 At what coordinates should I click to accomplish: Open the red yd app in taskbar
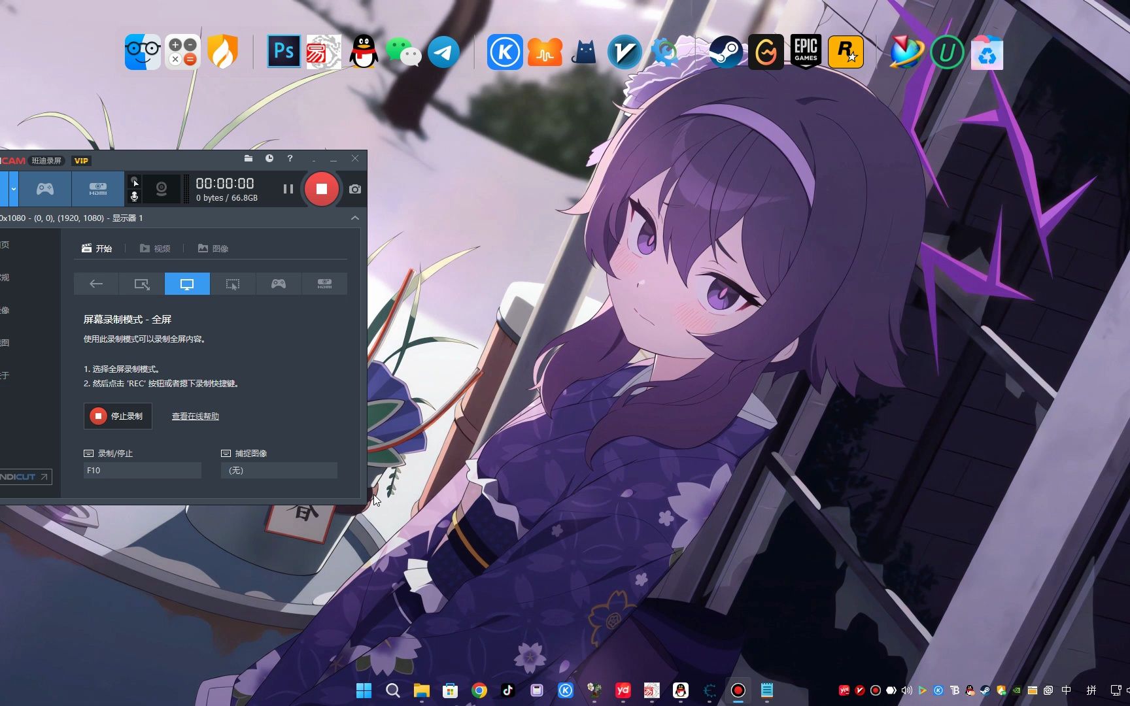point(623,690)
